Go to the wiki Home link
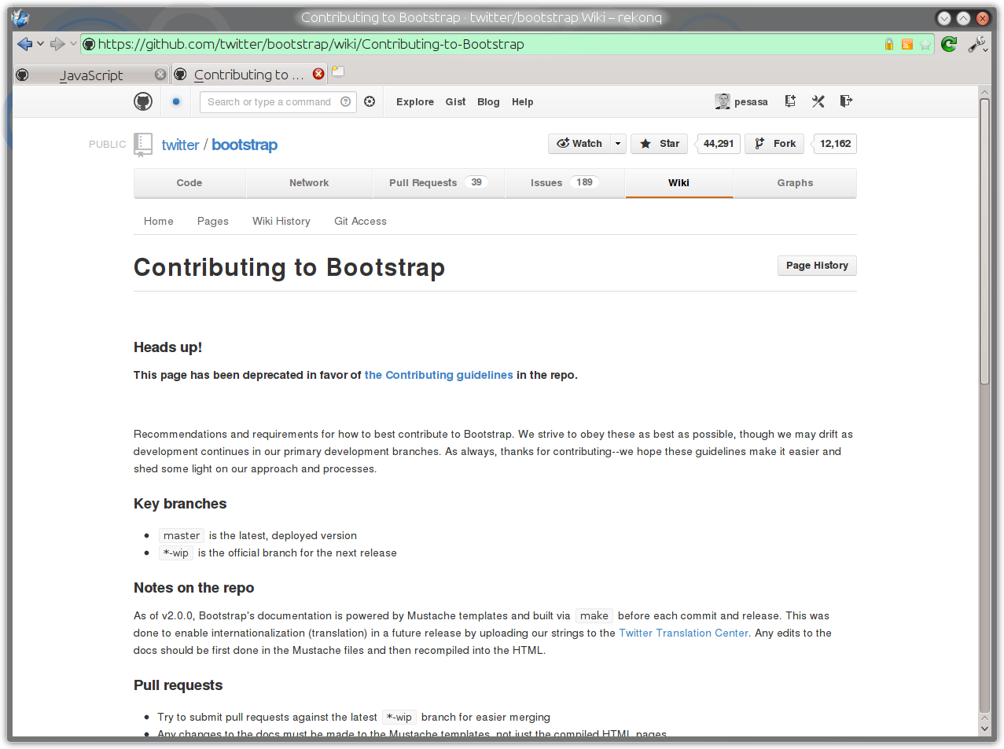Screen dimensions: 1004x749 159,222
